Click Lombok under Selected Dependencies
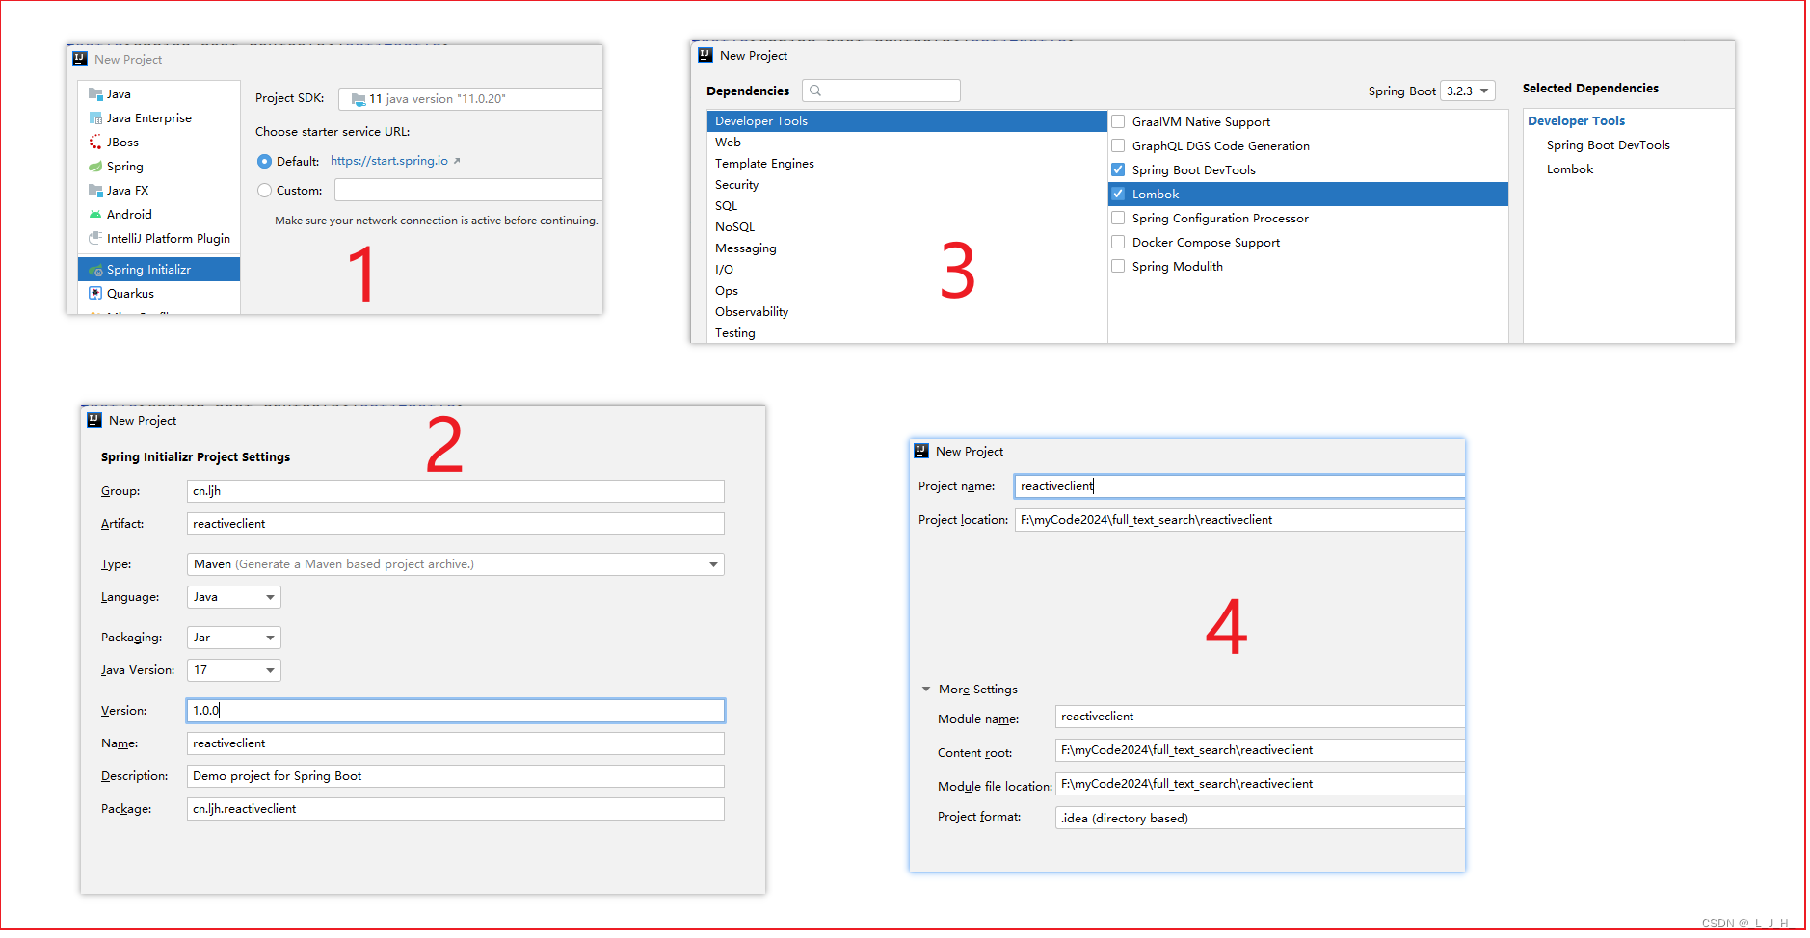 pyautogui.click(x=1570, y=169)
